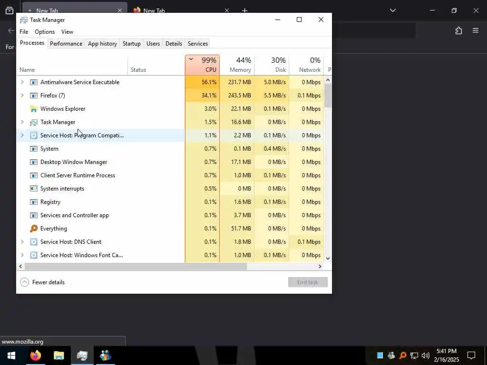Click the Client Server Runtime Process icon
This screenshot has height=365, width=487.
pyautogui.click(x=34, y=175)
